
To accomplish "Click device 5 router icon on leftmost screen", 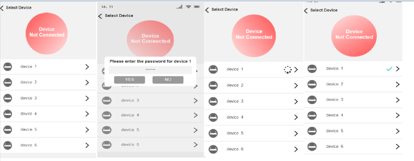I will coord(8,130).
